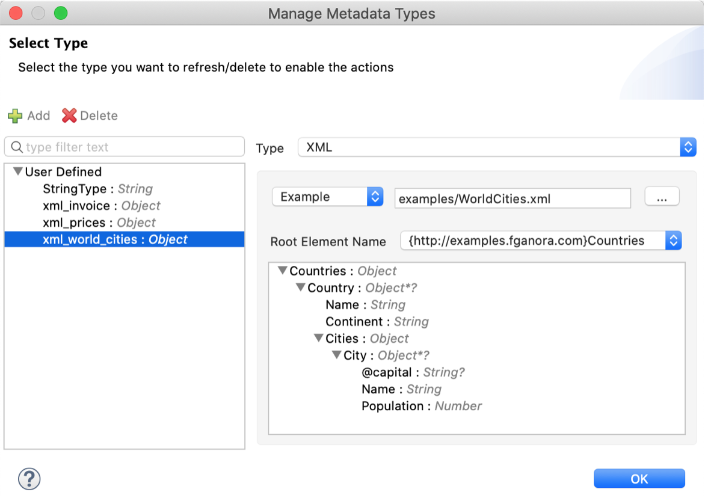Image resolution: width=705 pixels, height=498 pixels.
Task: Open the Root Element Name dropdown
Action: tap(673, 241)
